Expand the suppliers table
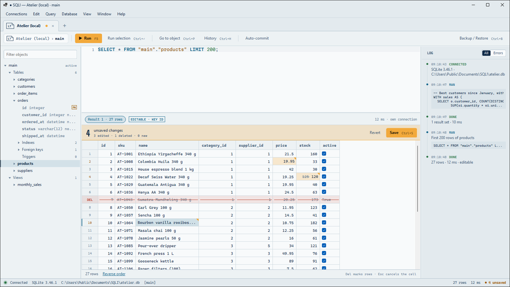510x287 pixels. (15, 171)
